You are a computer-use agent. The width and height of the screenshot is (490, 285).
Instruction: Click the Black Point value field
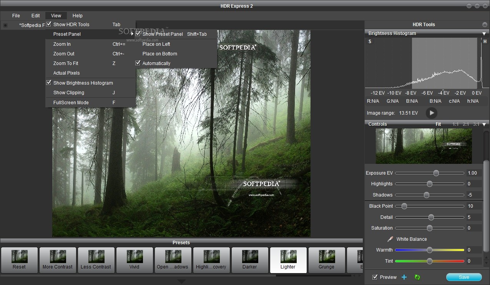point(474,206)
